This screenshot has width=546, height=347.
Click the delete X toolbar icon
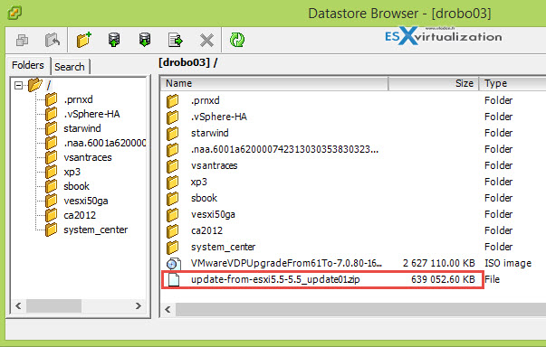click(206, 41)
